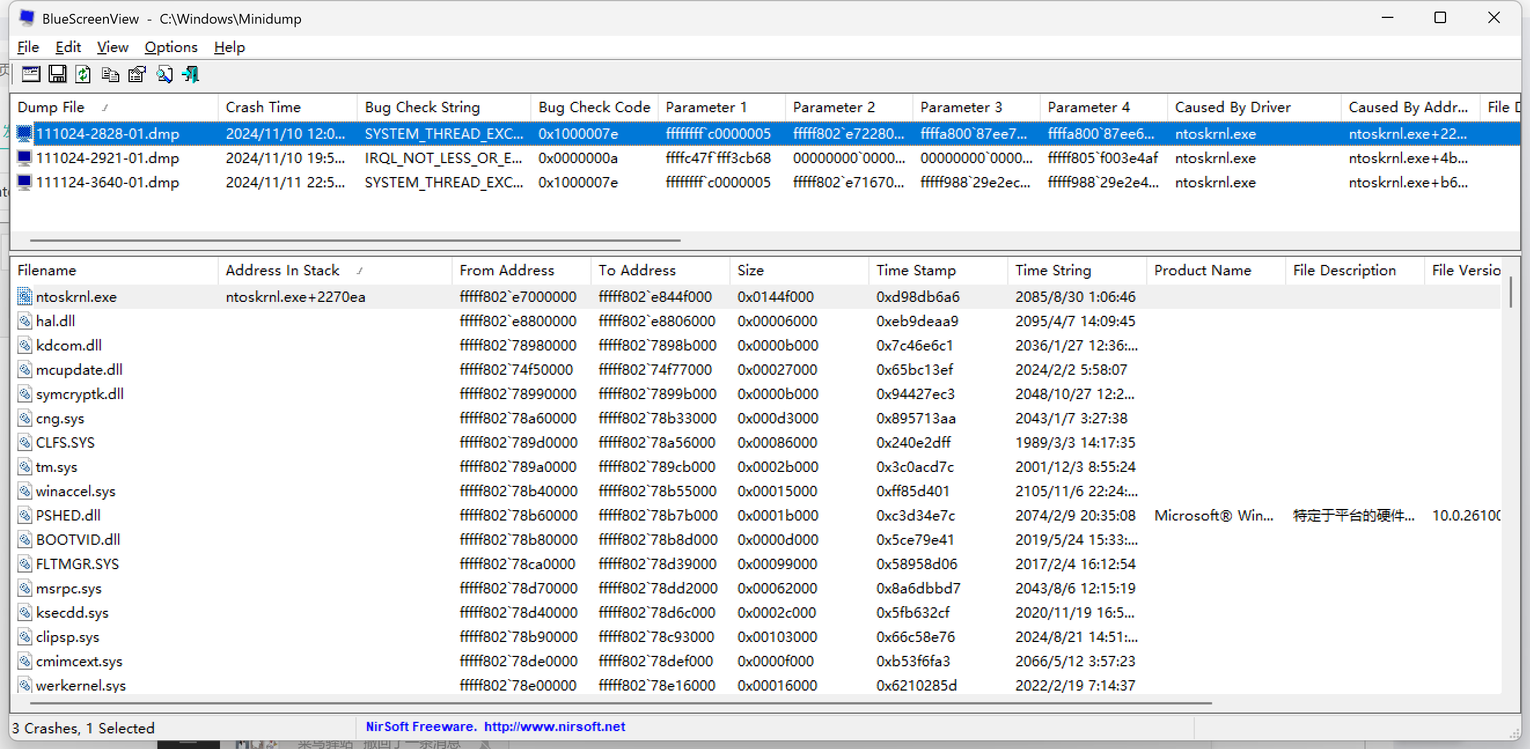This screenshot has height=749, width=1530.
Task: Click the kdcom.dll file icon
Action: (24, 345)
